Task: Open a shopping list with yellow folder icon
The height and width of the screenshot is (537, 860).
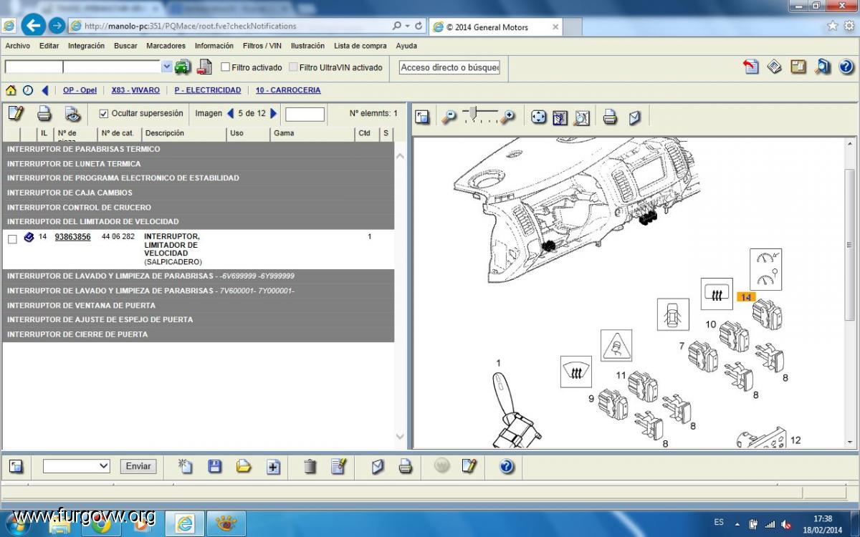Action: tap(244, 466)
